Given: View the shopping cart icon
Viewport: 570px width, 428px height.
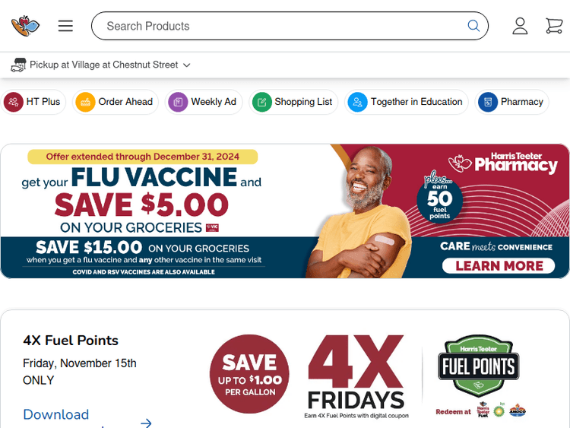Looking at the screenshot, I should tap(554, 26).
